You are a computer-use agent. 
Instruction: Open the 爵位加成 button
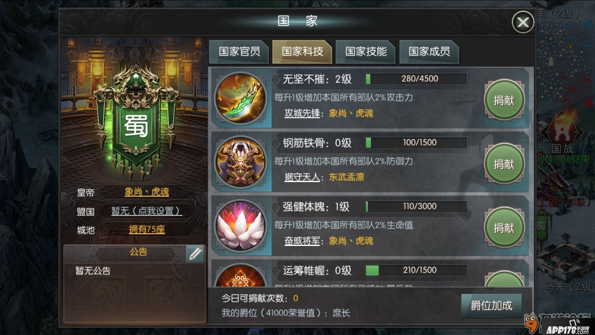click(491, 306)
